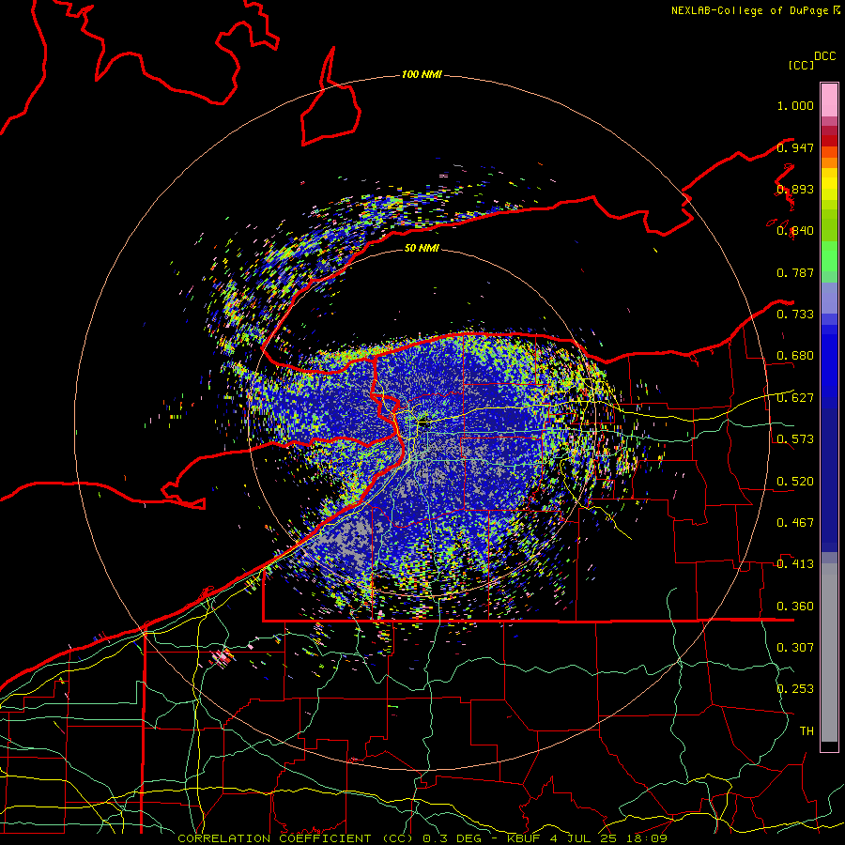The image size is (845, 845).
Task: Pick the orange color bar band
Action: click(x=829, y=162)
